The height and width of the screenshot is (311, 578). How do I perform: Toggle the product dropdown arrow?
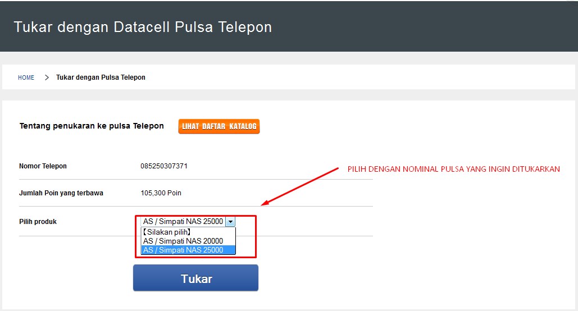point(230,221)
